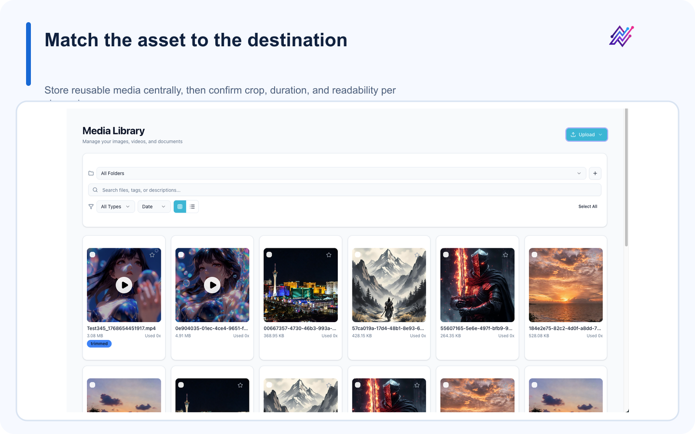Click the filename 0e904035-01ec-4ce4-9651-f...
This screenshot has width=695, height=434.
coord(211,328)
